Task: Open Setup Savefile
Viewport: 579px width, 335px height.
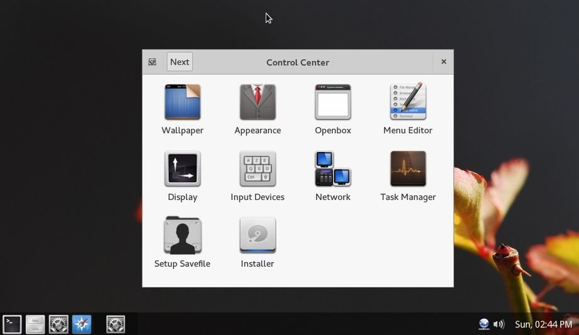Action: click(x=183, y=236)
